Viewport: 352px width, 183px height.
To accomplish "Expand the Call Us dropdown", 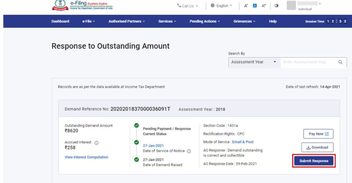I will [187, 6].
